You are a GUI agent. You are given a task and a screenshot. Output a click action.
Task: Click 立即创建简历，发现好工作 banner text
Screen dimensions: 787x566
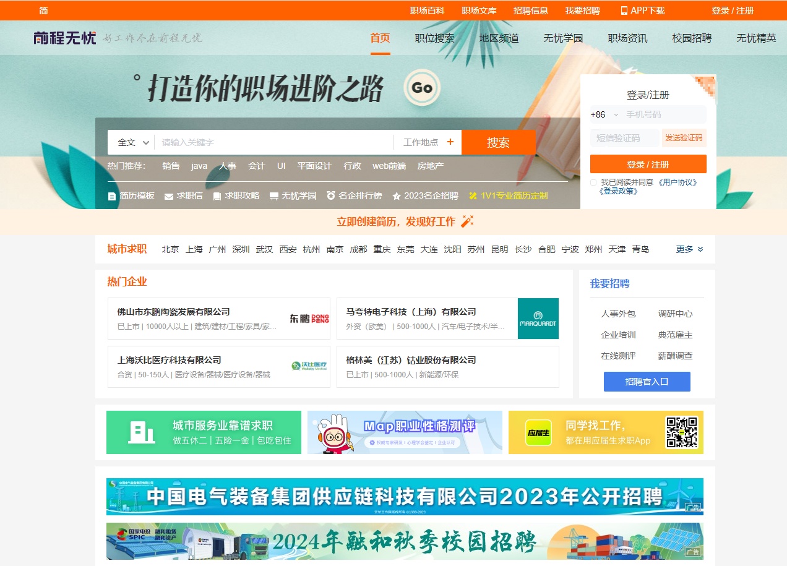tap(396, 221)
